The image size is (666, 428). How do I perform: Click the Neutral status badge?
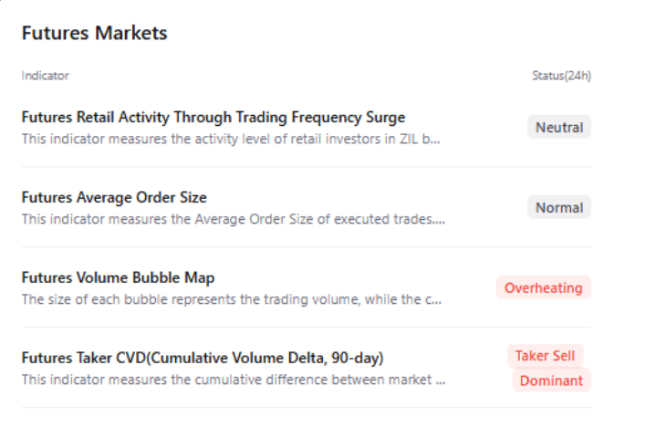point(558,128)
